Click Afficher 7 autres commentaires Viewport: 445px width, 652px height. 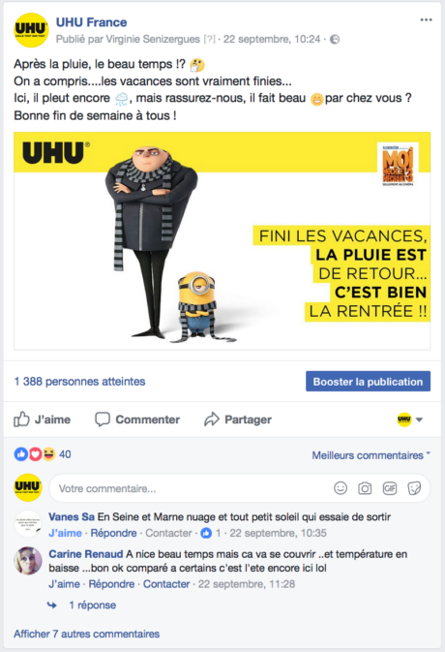pyautogui.click(x=86, y=634)
